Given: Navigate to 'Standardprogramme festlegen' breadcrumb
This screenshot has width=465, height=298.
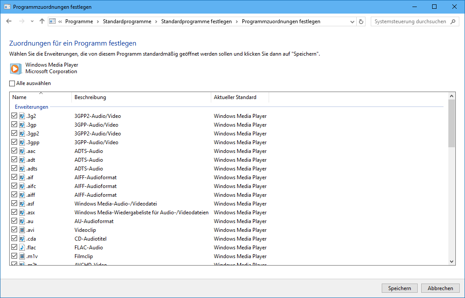Looking at the screenshot, I should tap(196, 21).
